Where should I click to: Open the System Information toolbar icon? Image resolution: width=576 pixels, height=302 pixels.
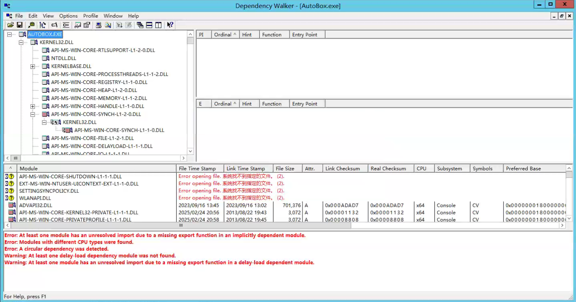99,25
